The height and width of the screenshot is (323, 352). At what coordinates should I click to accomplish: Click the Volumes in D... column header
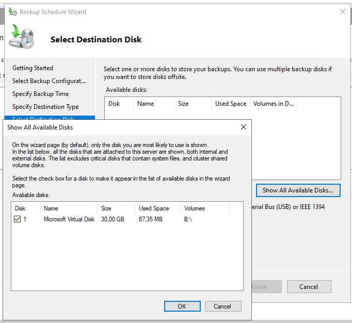tap(273, 104)
